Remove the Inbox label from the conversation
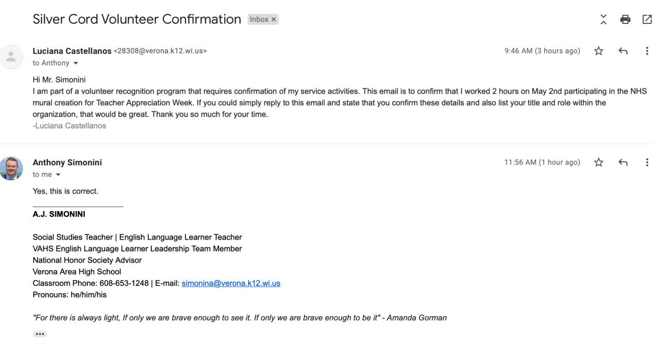Viewport: 666px width, 354px height. (x=274, y=20)
